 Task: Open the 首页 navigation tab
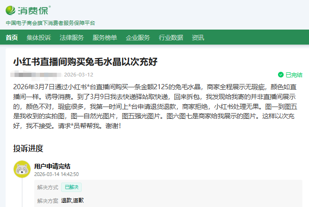click(x=12, y=38)
